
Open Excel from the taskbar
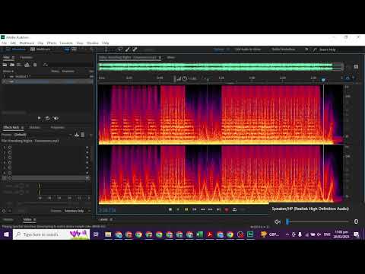pyautogui.click(x=200, y=234)
